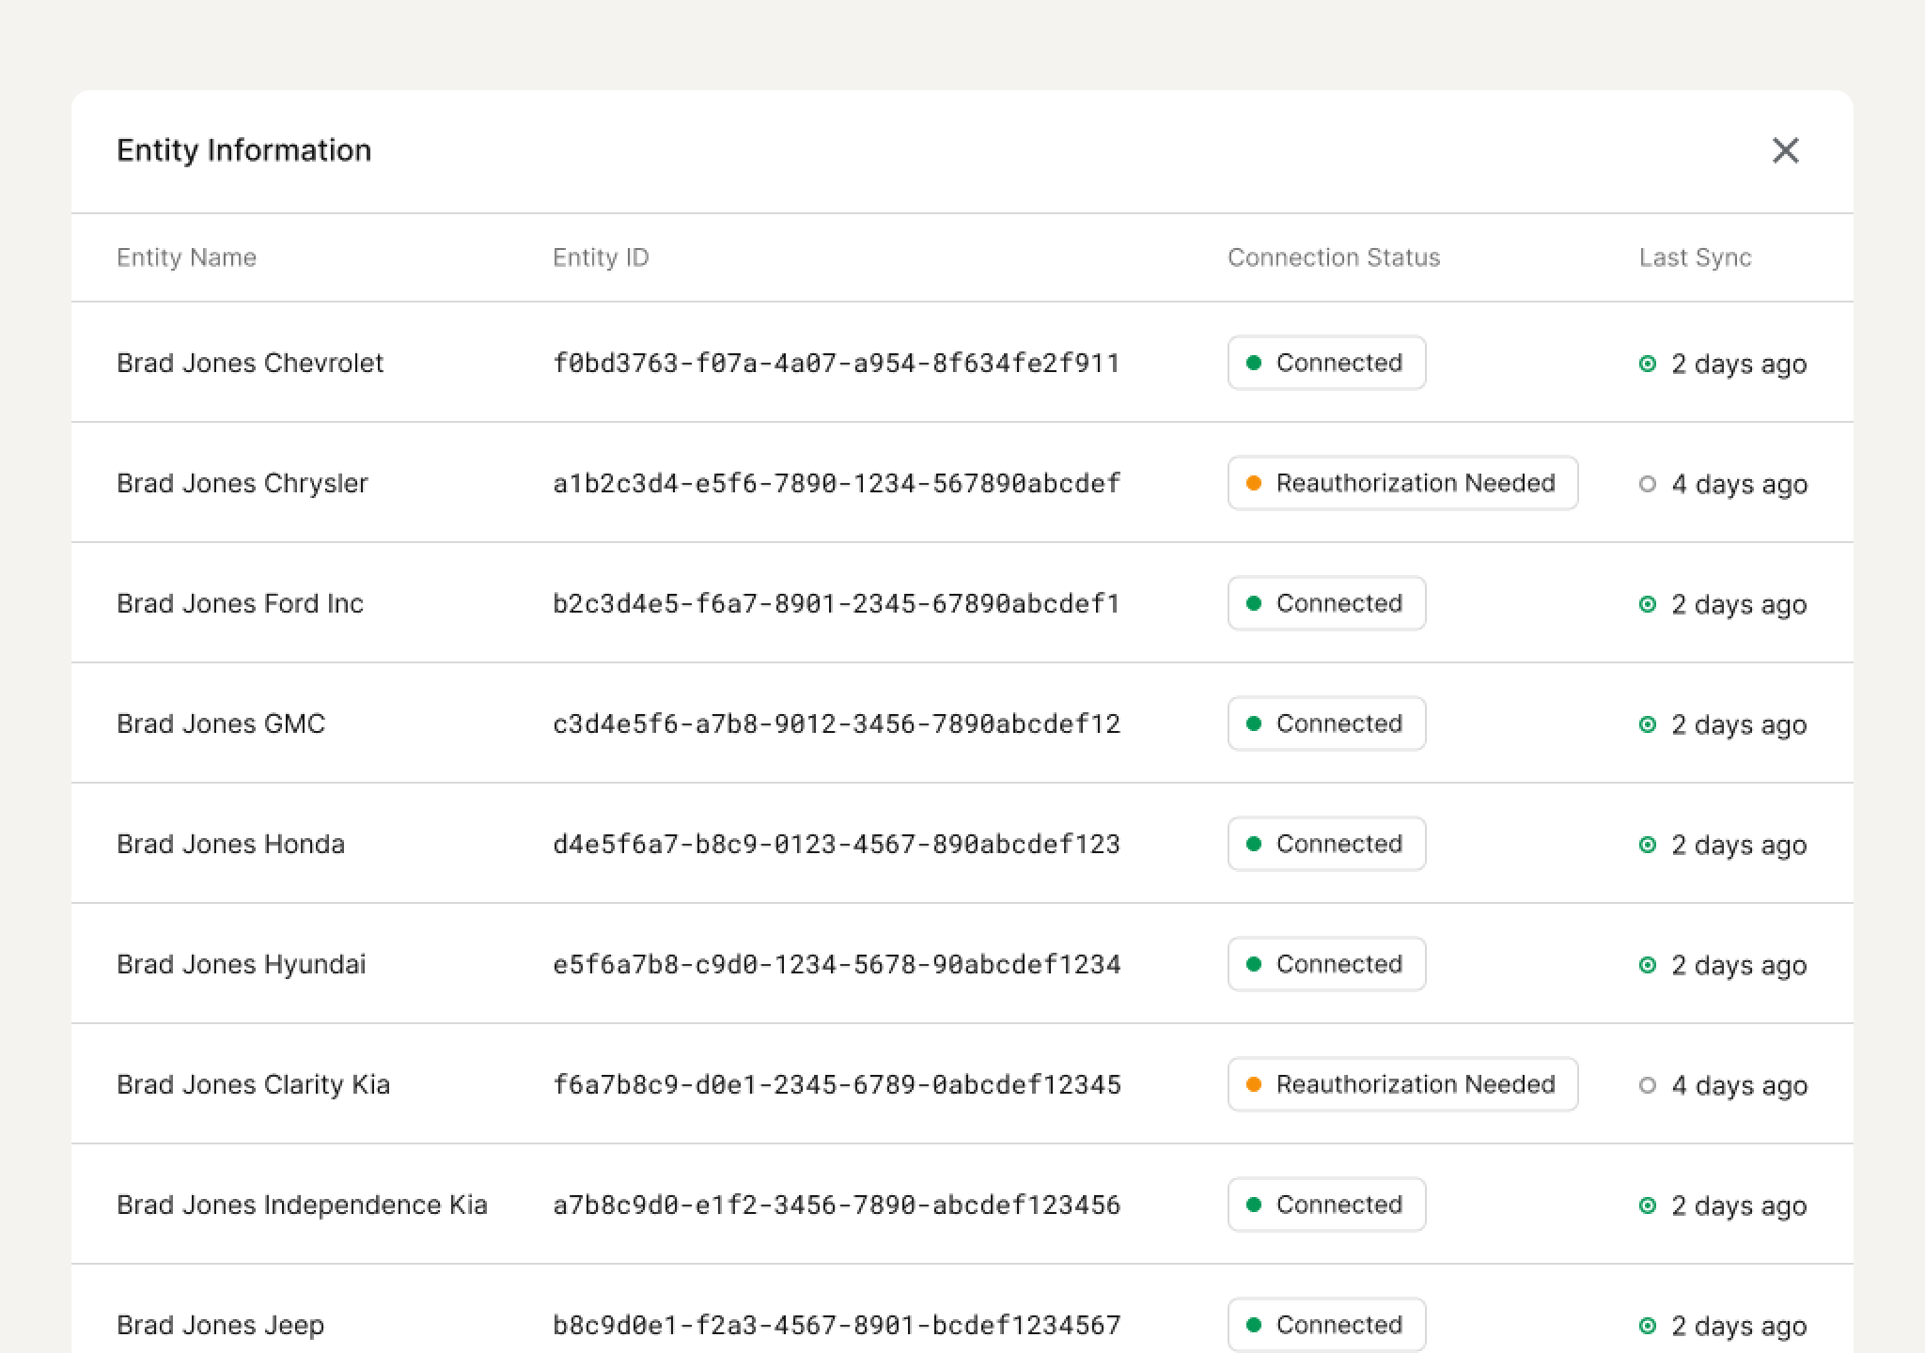Select the Entity Name column header
1925x1353 pixels.
186,257
